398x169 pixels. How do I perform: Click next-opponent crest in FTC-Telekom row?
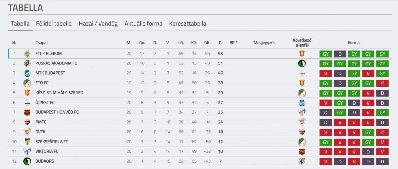coord(302,54)
